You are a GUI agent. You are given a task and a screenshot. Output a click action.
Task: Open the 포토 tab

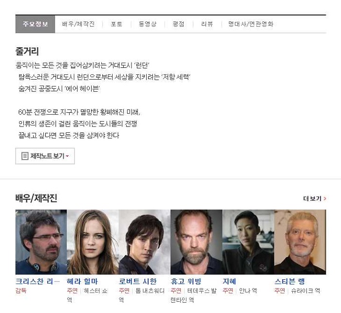coord(116,24)
